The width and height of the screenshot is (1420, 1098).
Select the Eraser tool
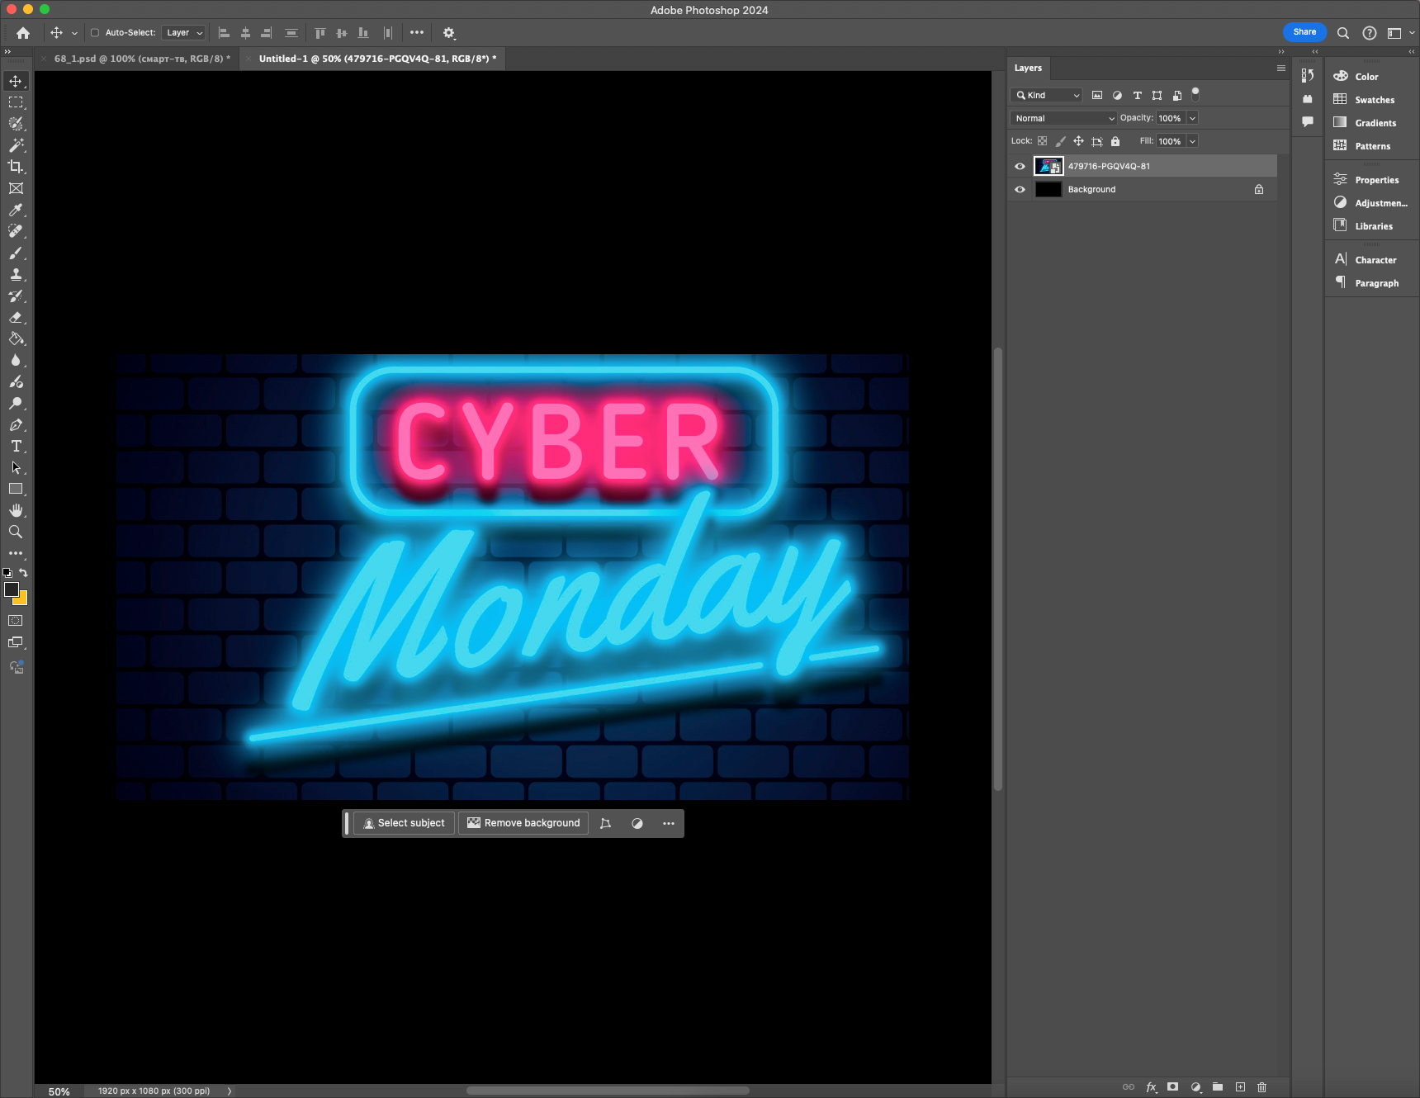coord(16,317)
